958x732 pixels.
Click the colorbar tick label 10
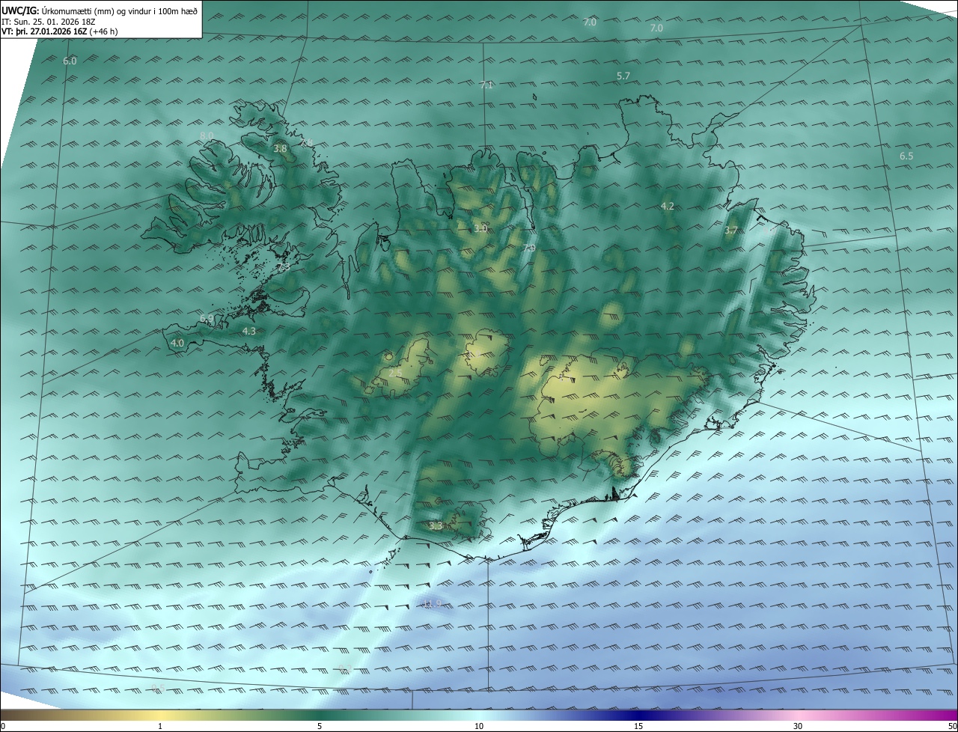tap(479, 726)
